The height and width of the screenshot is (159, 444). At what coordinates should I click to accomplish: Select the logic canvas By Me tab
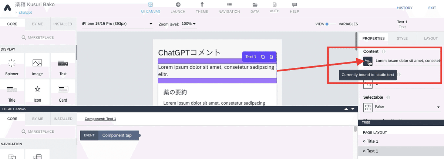tap(37, 119)
